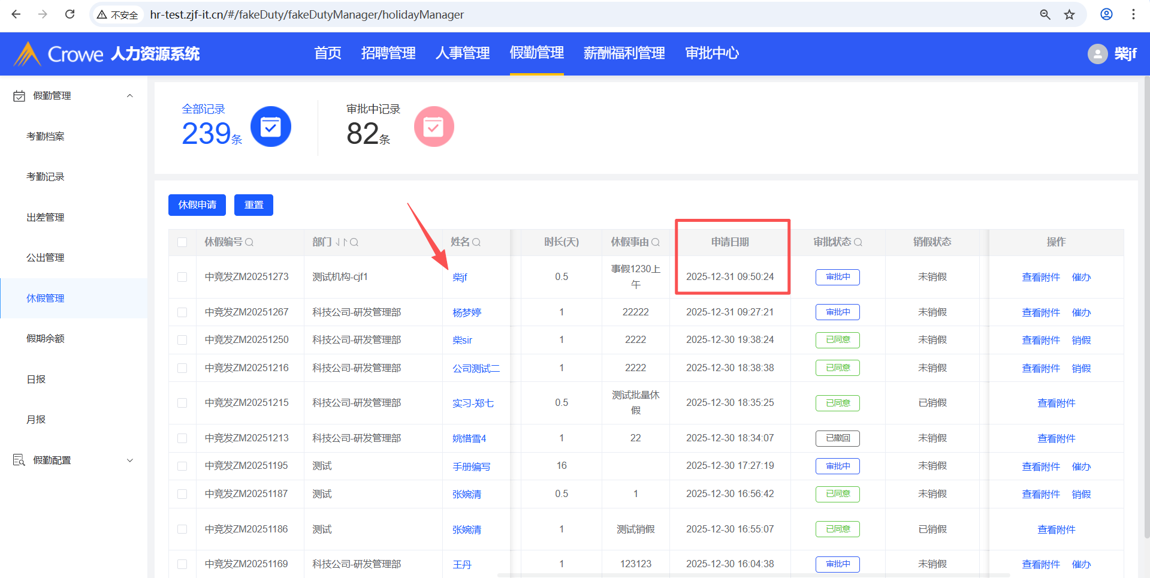The height and width of the screenshot is (578, 1150).
Task: Click the pink 审批中记录 calendar icon
Action: pos(433,127)
